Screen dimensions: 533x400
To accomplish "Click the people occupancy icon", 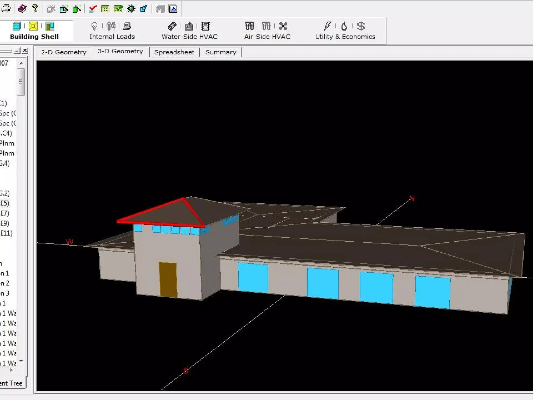I will click(111, 26).
